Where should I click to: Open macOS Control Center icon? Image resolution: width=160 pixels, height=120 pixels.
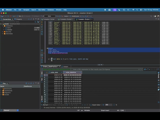click(141, 10)
